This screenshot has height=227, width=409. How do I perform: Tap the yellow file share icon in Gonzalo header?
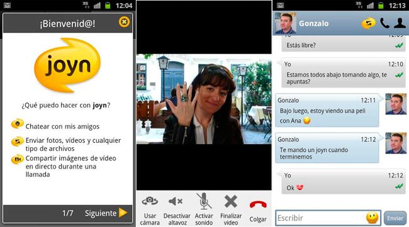coord(368,23)
